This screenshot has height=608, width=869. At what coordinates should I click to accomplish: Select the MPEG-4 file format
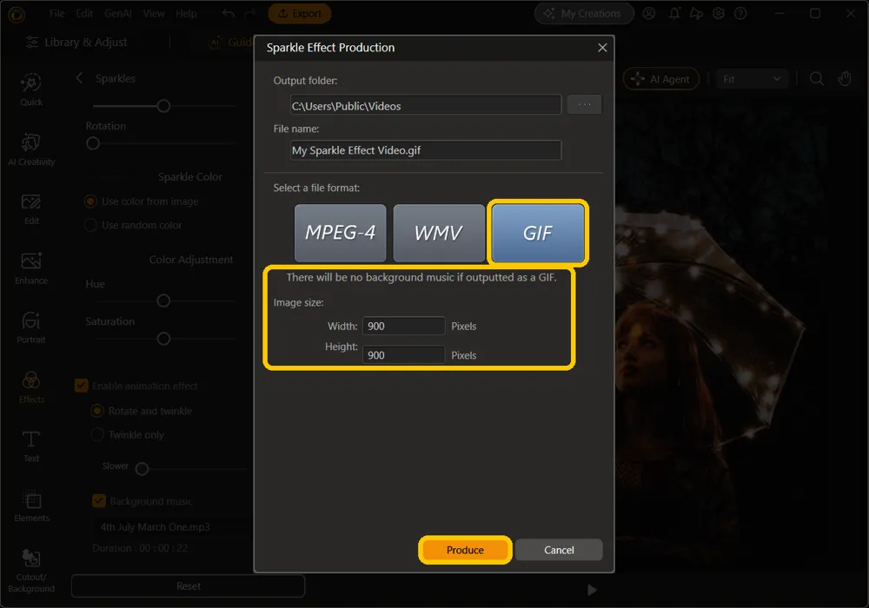pos(341,233)
